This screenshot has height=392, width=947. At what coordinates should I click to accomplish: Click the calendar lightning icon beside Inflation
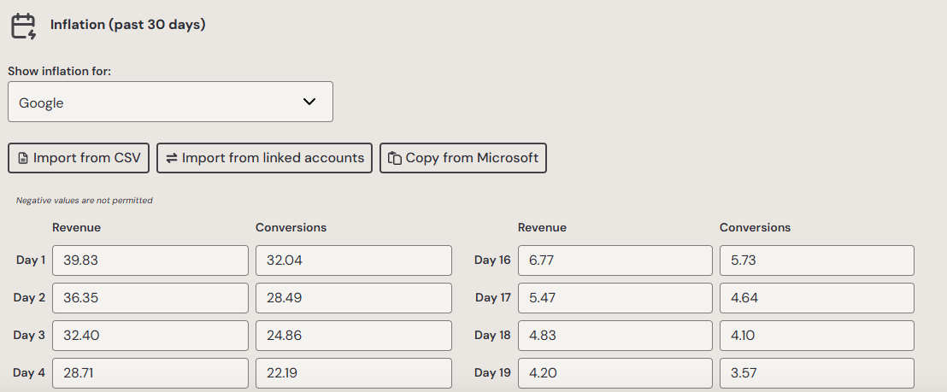point(24,26)
